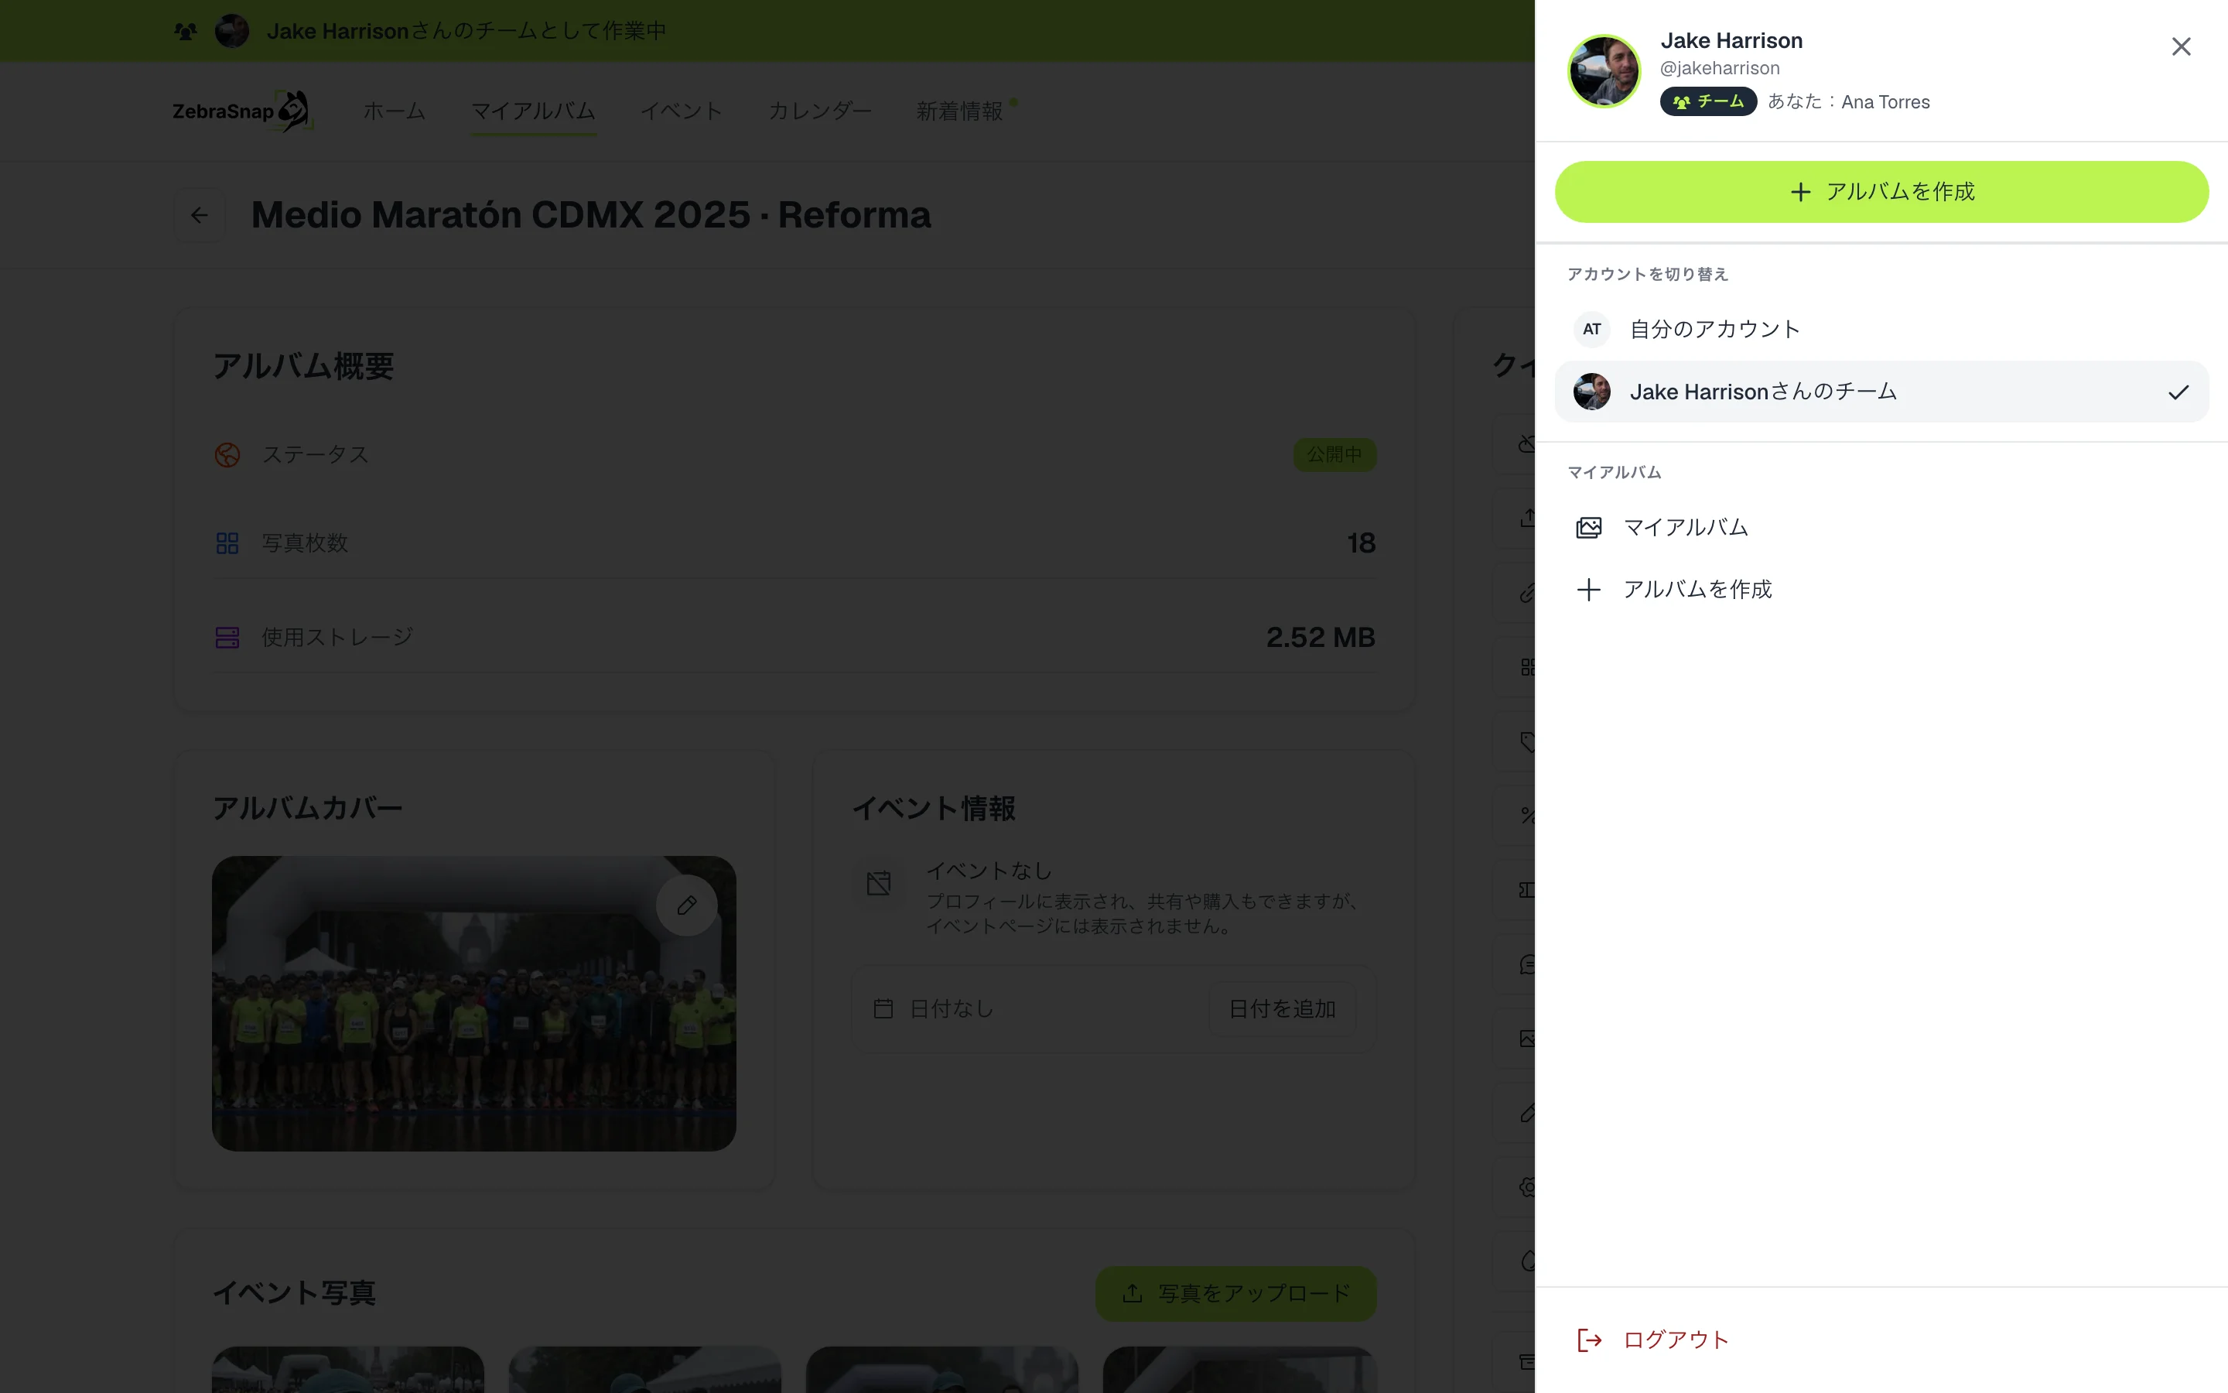The image size is (2228, 1393).
Task: Click the plus icon on the green button
Action: click(x=1800, y=192)
